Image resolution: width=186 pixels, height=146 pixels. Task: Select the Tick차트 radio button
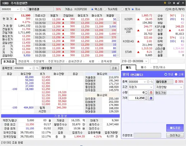coord(105,9)
